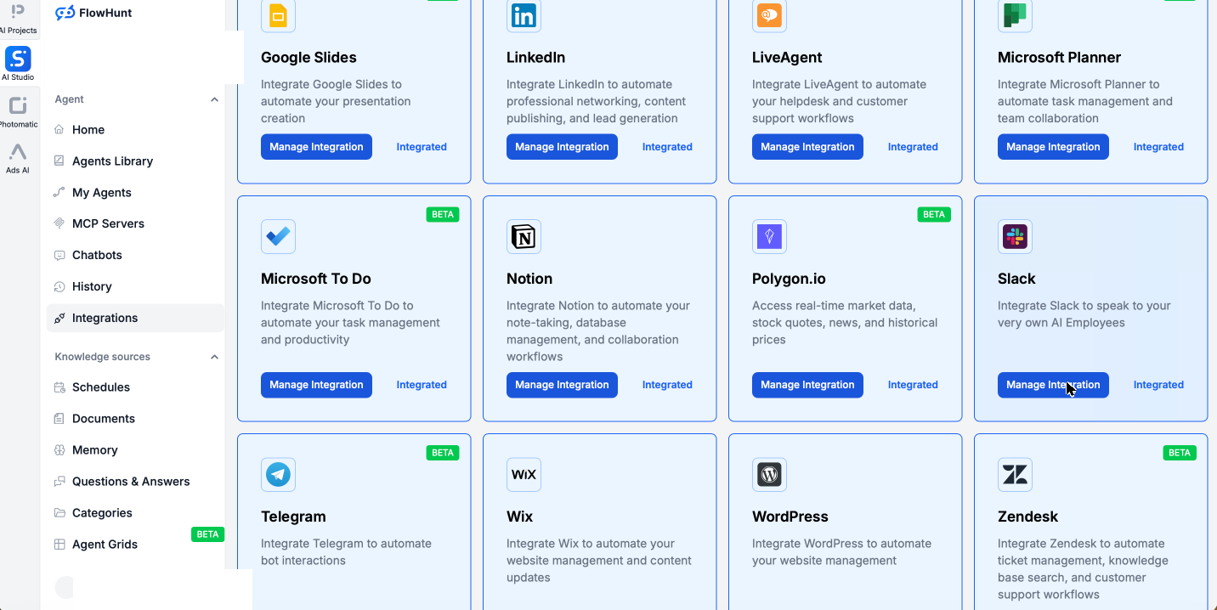Click the WordPress logo icon

pos(769,475)
